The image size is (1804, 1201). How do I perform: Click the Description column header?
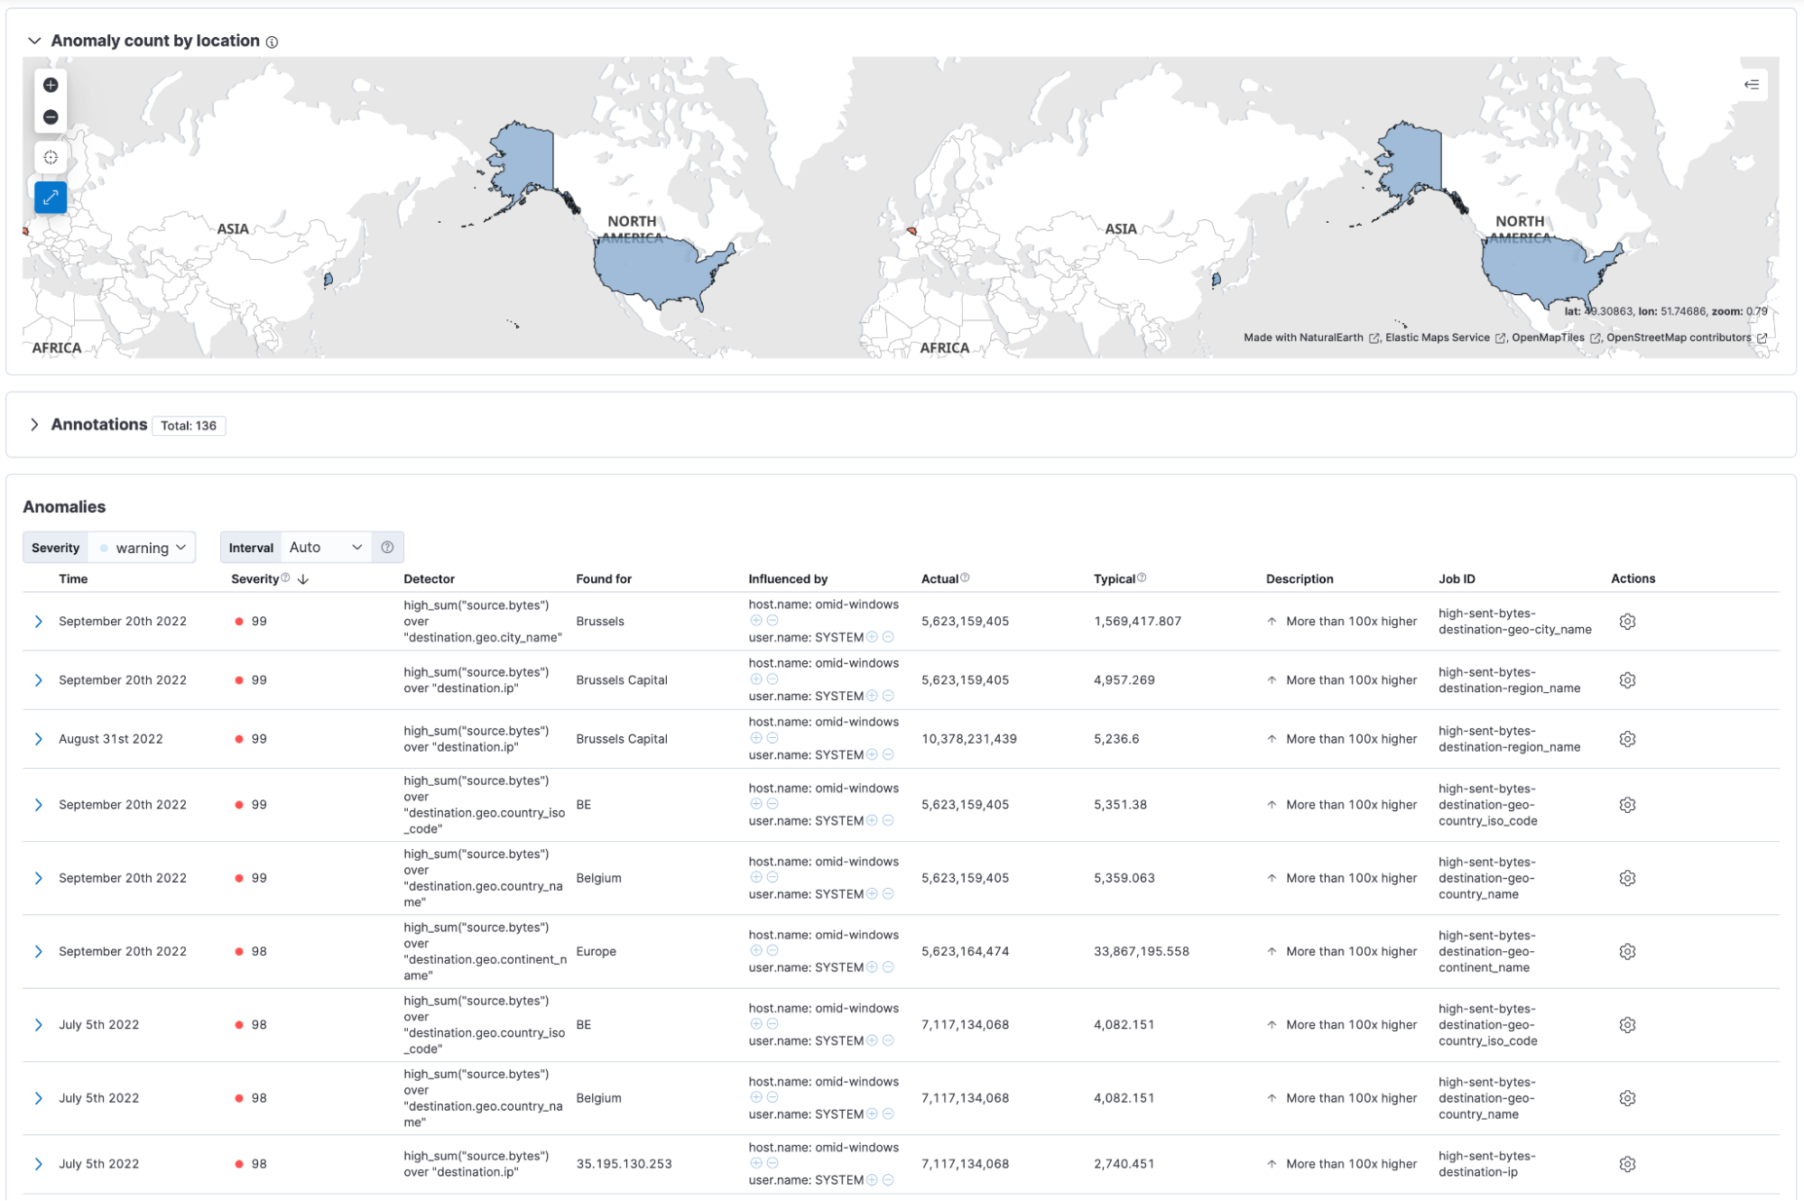coord(1300,579)
